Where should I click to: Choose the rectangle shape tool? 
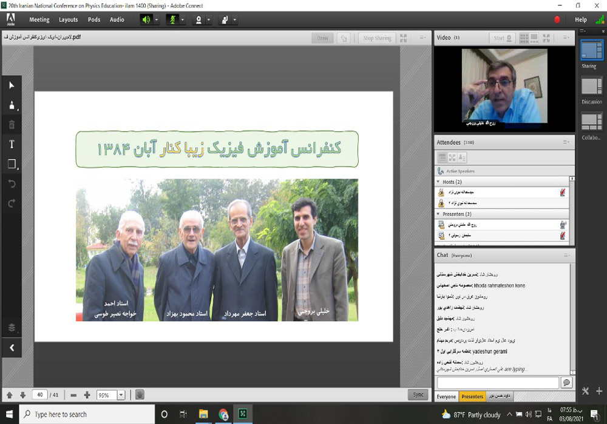pos(12,164)
